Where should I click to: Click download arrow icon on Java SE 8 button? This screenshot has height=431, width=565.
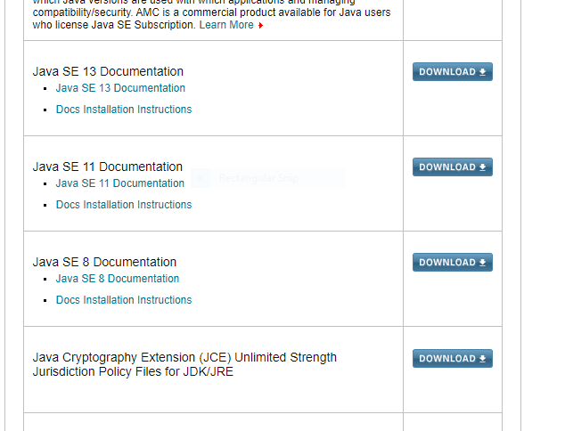[483, 263]
